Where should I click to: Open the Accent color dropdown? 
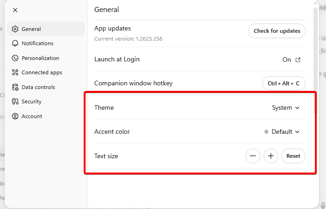282,132
